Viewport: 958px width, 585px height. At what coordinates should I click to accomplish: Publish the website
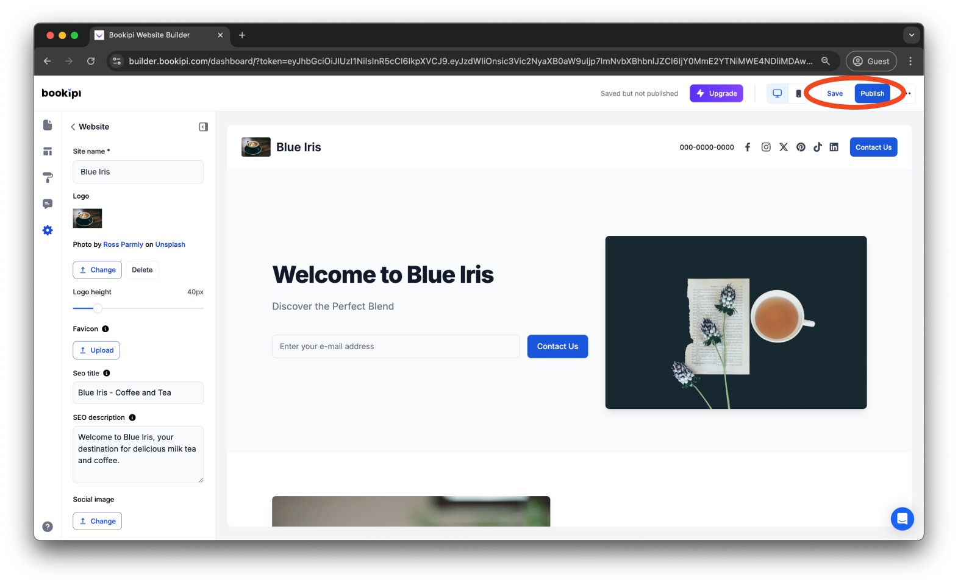click(x=872, y=93)
